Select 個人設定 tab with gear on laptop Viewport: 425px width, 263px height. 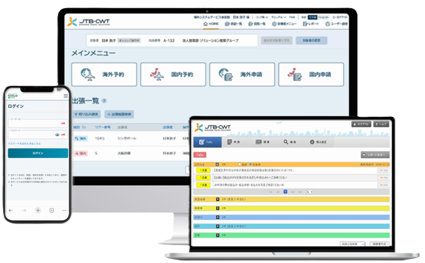(x=318, y=142)
